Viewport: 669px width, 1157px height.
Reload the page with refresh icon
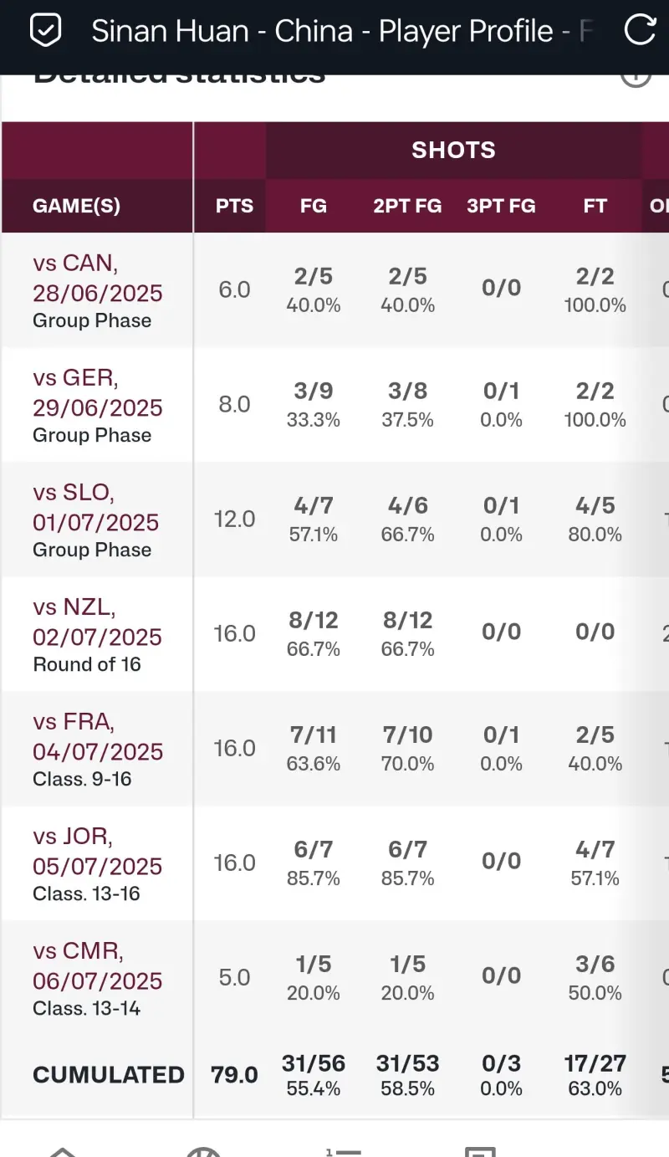[640, 31]
